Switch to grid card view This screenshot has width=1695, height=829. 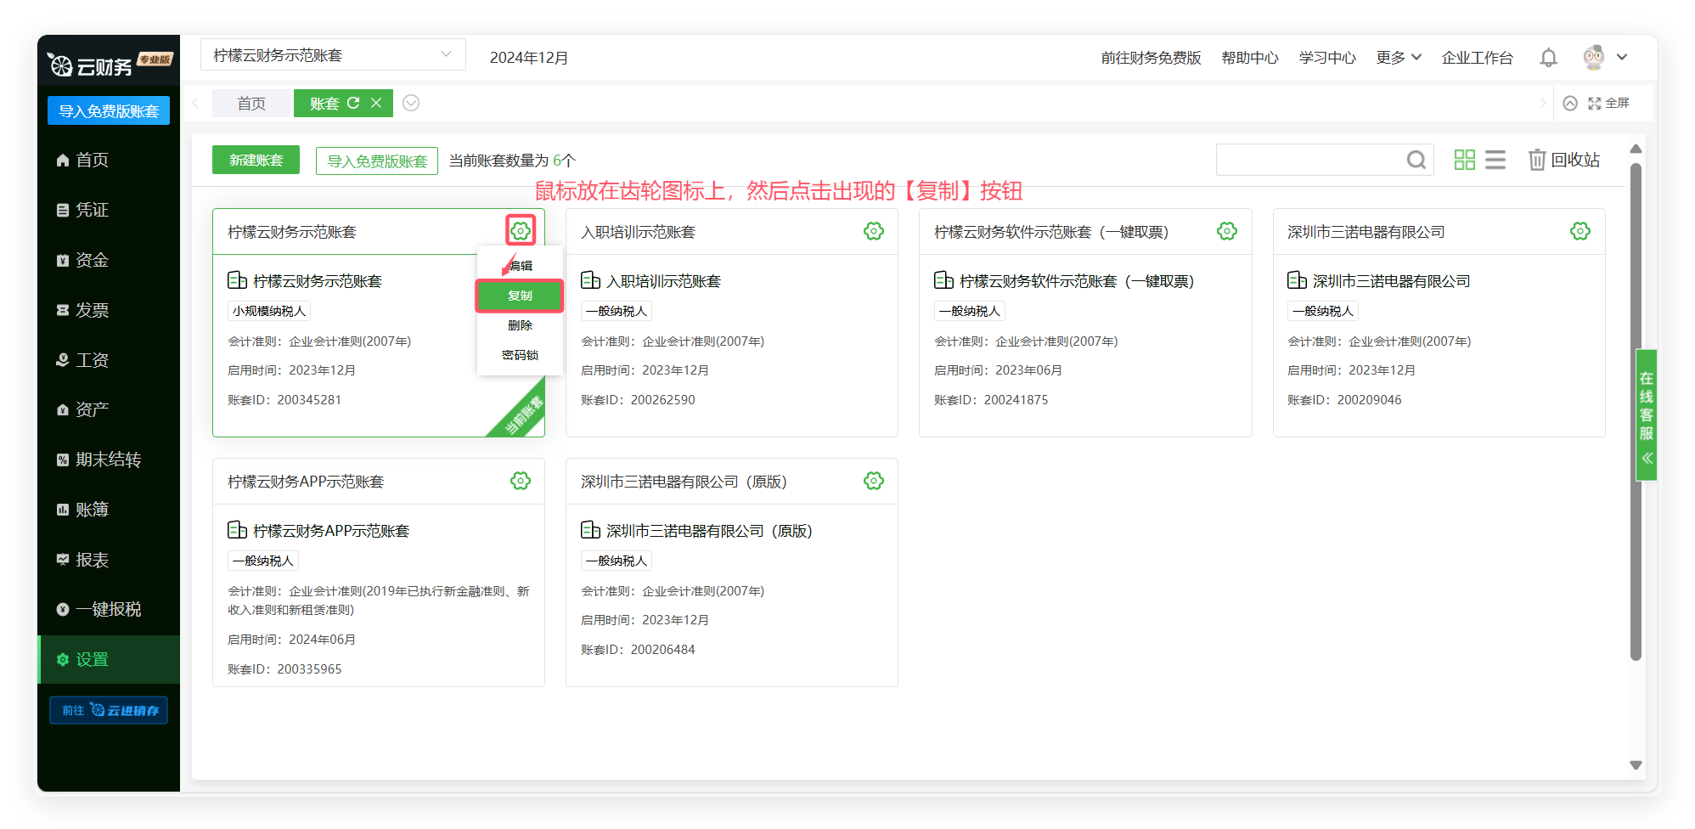[1464, 160]
